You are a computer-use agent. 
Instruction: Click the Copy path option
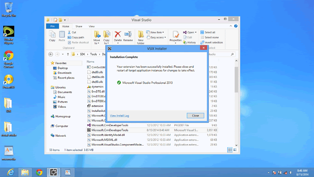tap(76, 37)
